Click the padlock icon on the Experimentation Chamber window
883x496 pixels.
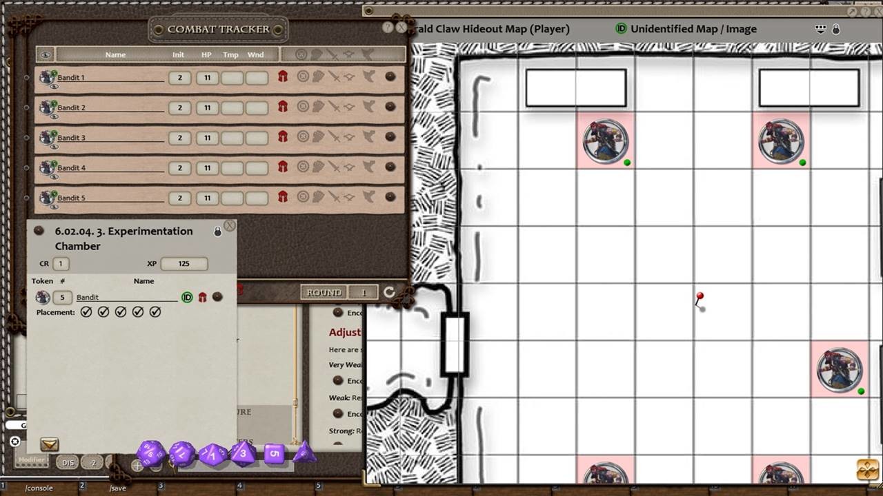point(218,231)
